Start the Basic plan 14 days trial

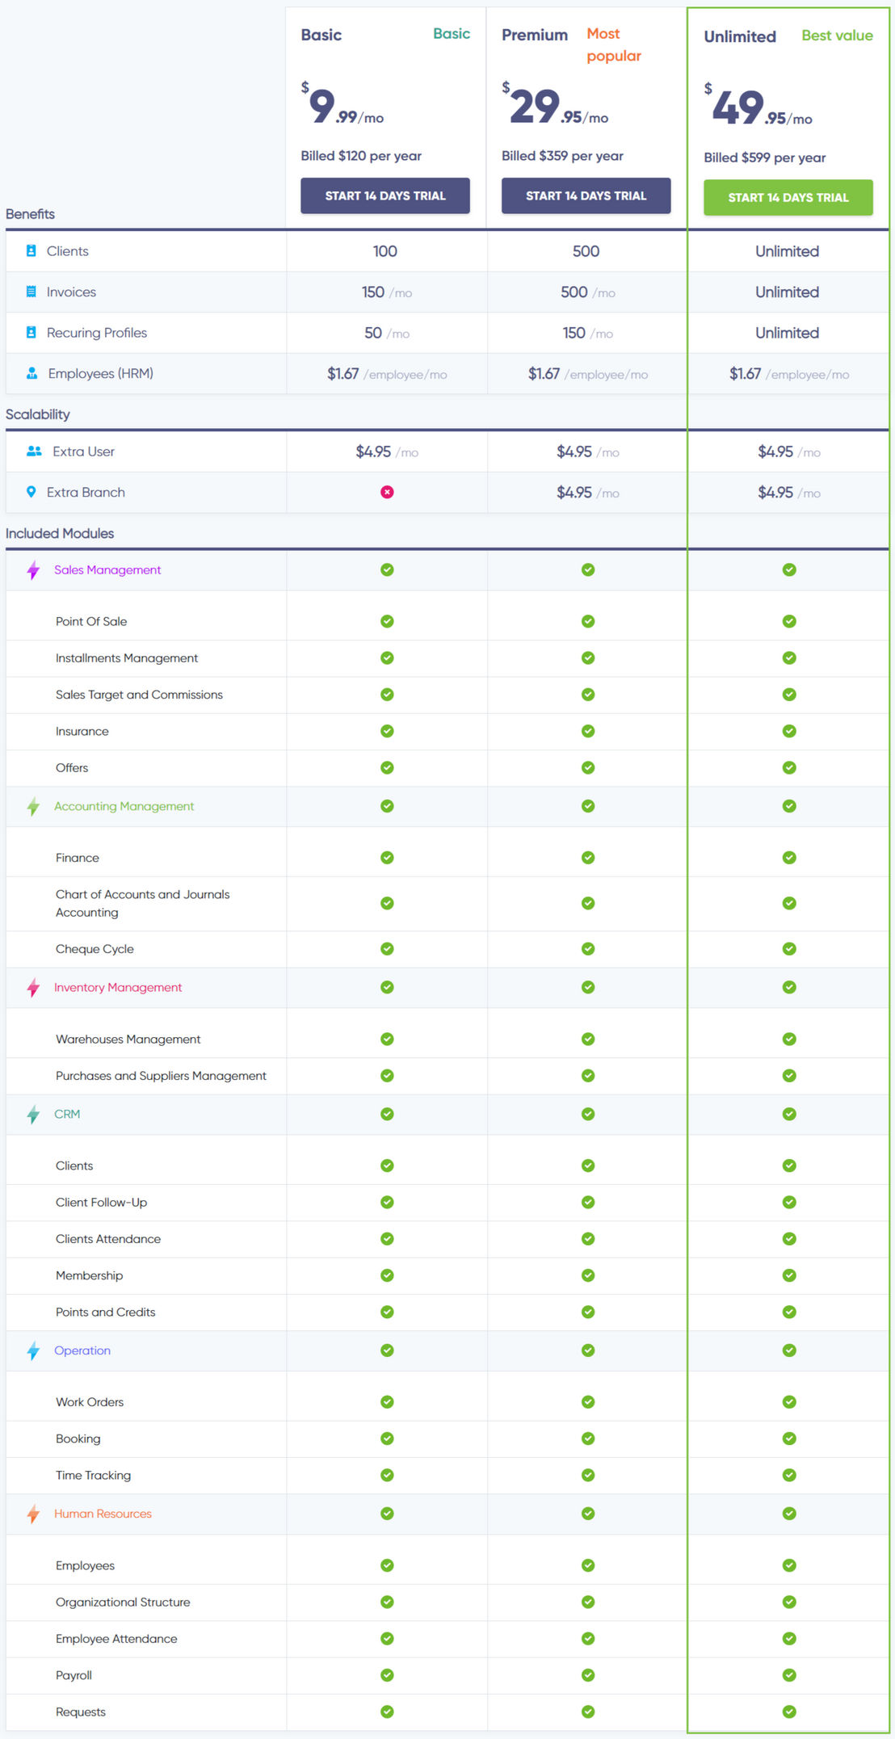[385, 195]
